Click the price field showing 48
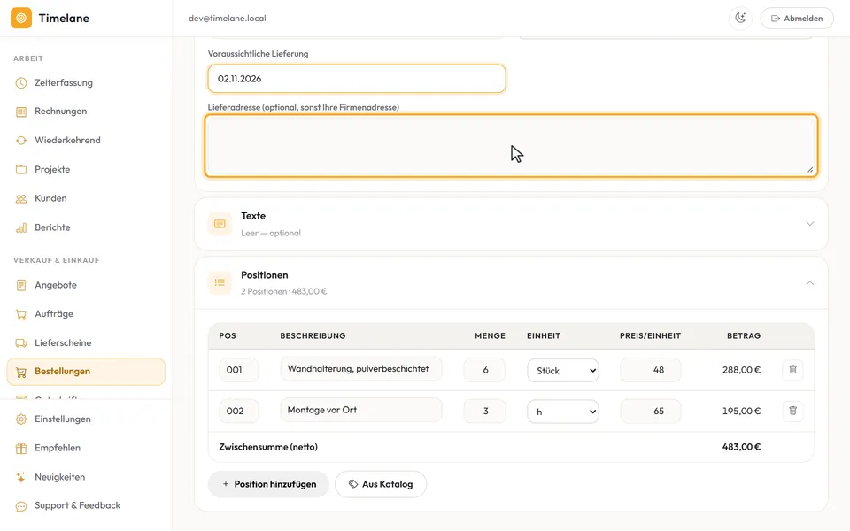The width and height of the screenshot is (850, 531). [x=651, y=370]
